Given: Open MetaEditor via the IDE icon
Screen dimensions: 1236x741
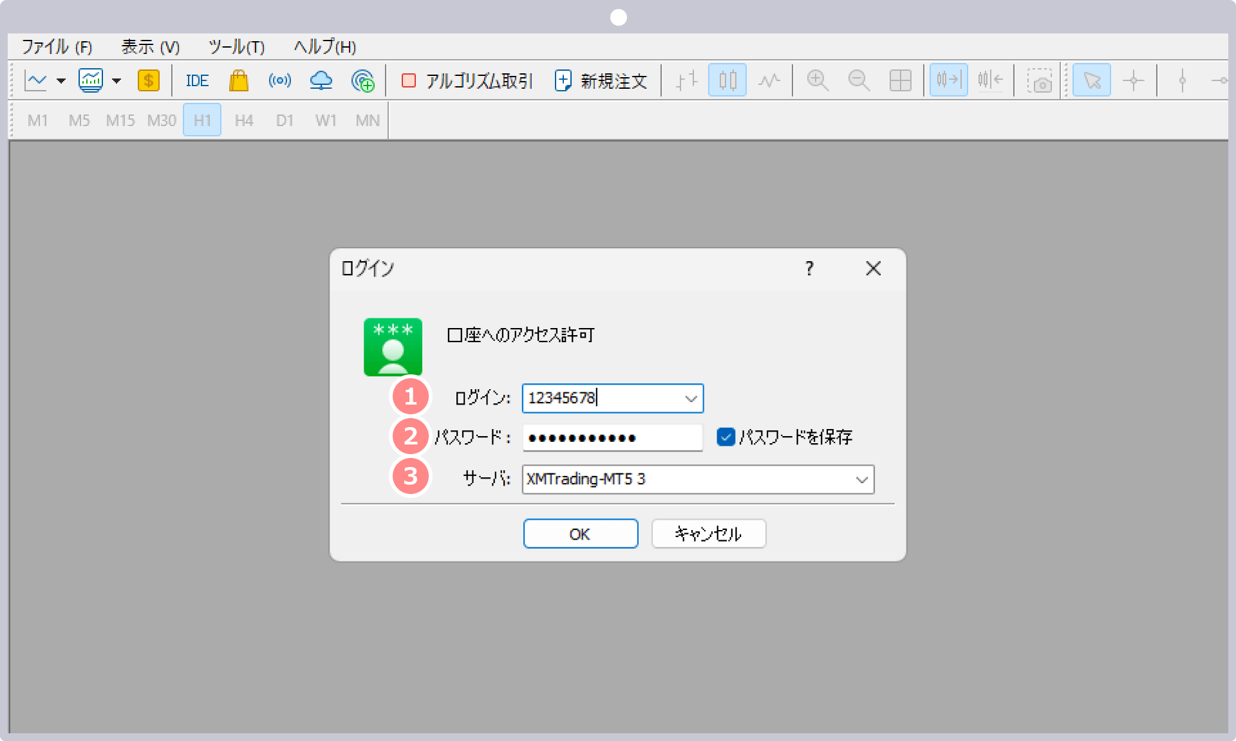Looking at the screenshot, I should (196, 80).
